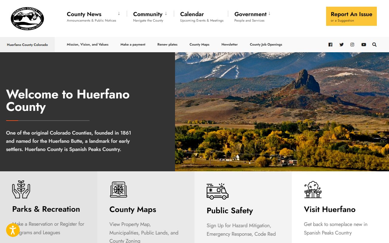
Task: Click 'Upcoming Events & Meetings' subtitle
Action: 202,21
